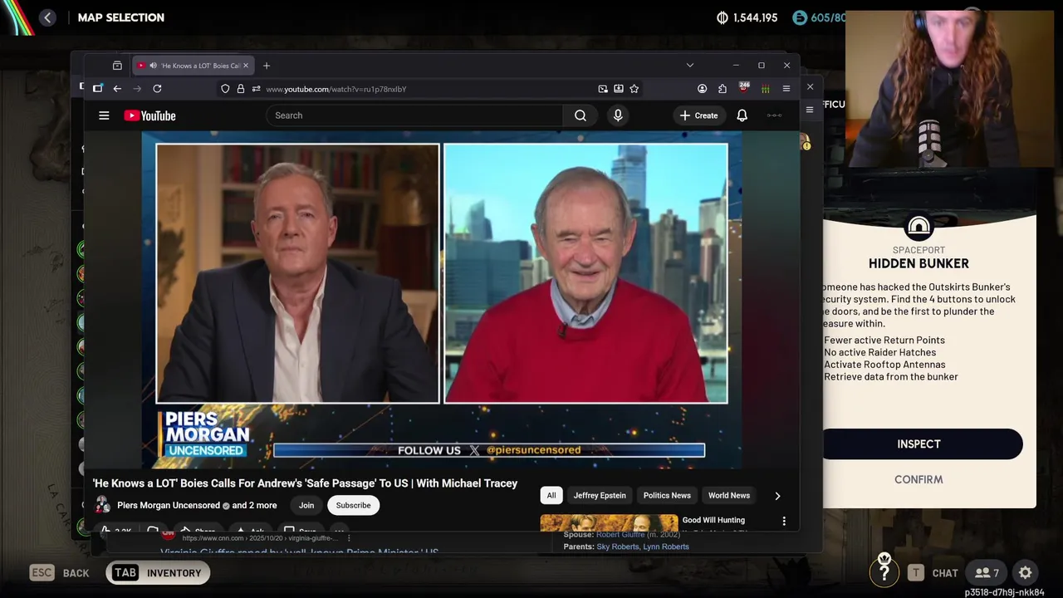Open the Firefox account icon
Image resolution: width=1063 pixels, height=598 pixels.
(702, 89)
